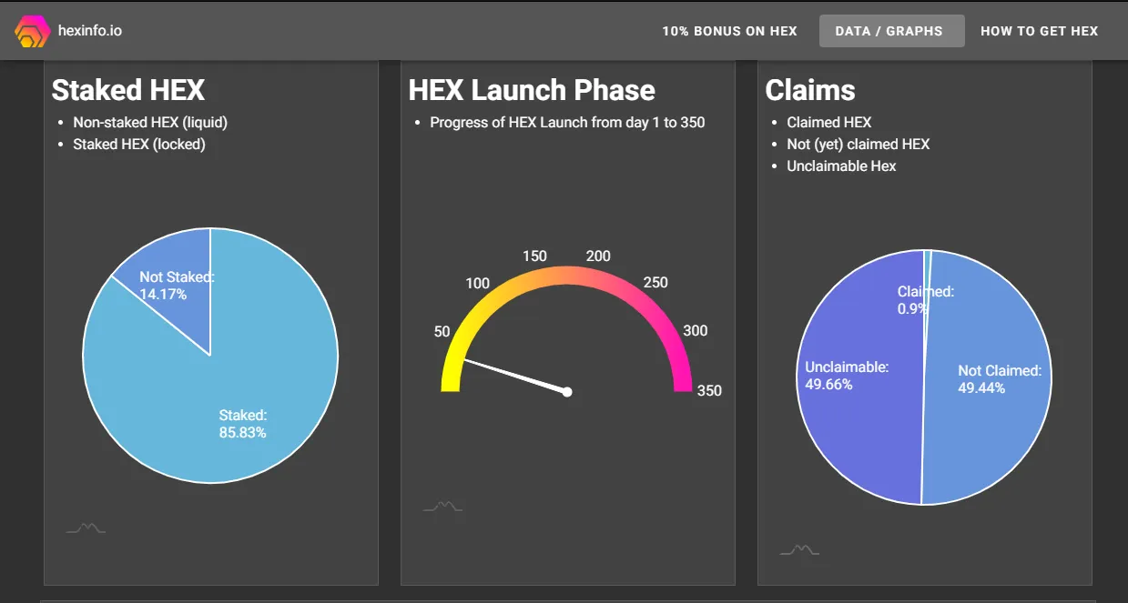Viewport: 1128px width, 603px height.
Task: Click the gauge label 350
Action: pos(709,390)
